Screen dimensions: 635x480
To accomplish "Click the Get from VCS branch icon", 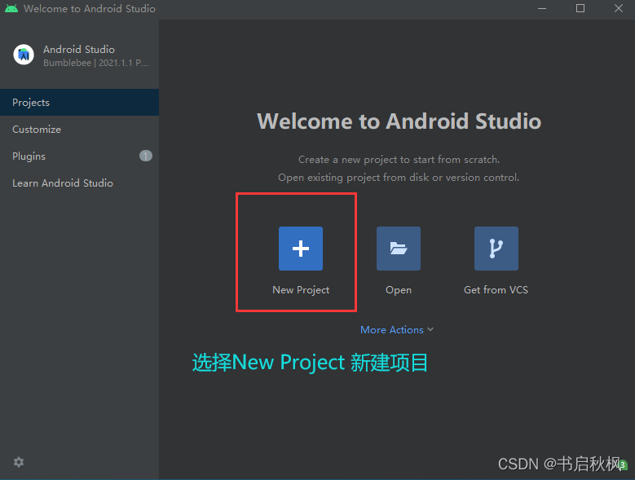I will [496, 249].
